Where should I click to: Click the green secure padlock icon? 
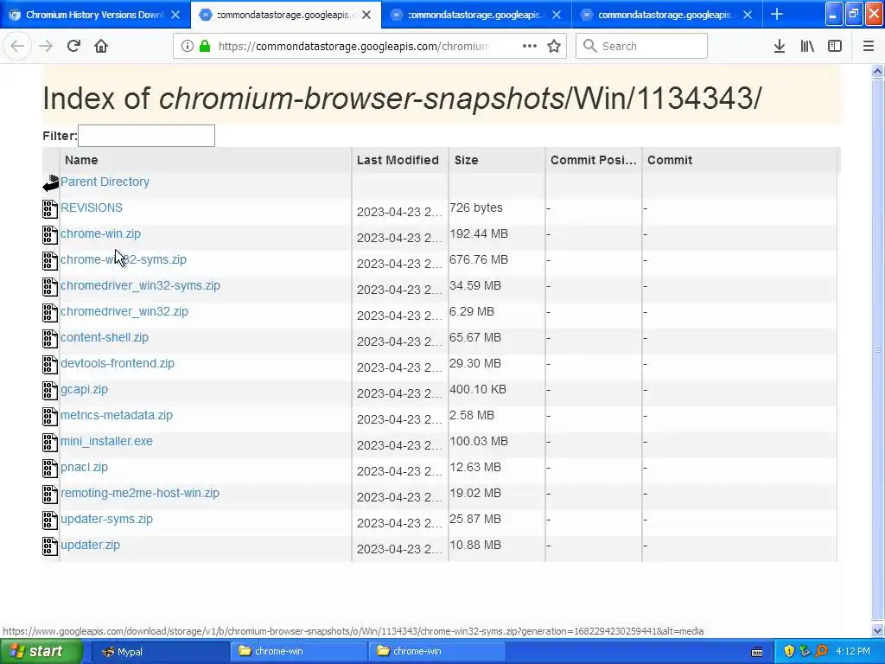(x=205, y=46)
